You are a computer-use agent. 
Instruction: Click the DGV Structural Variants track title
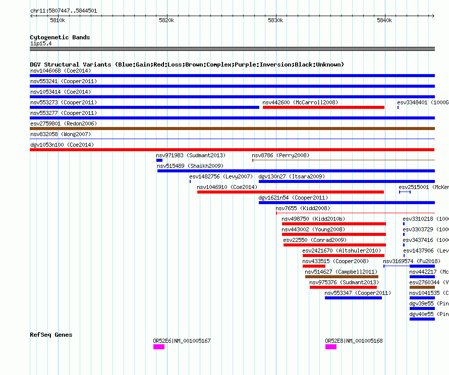pyautogui.click(x=187, y=65)
